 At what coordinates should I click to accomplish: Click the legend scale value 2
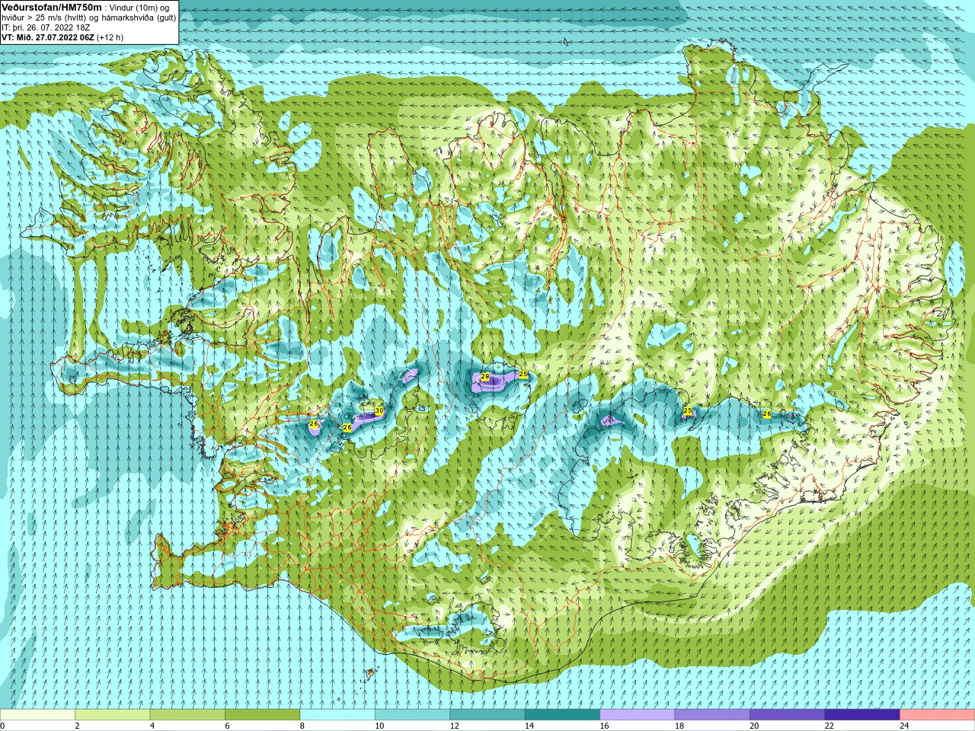77,726
